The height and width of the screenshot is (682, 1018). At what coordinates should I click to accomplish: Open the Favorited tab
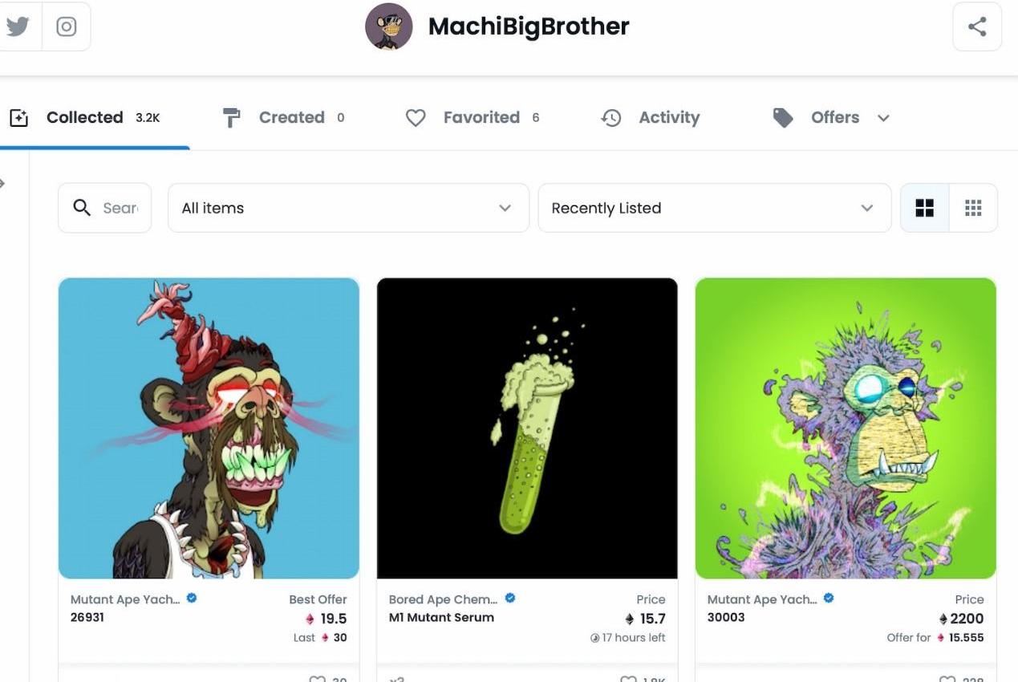(481, 118)
